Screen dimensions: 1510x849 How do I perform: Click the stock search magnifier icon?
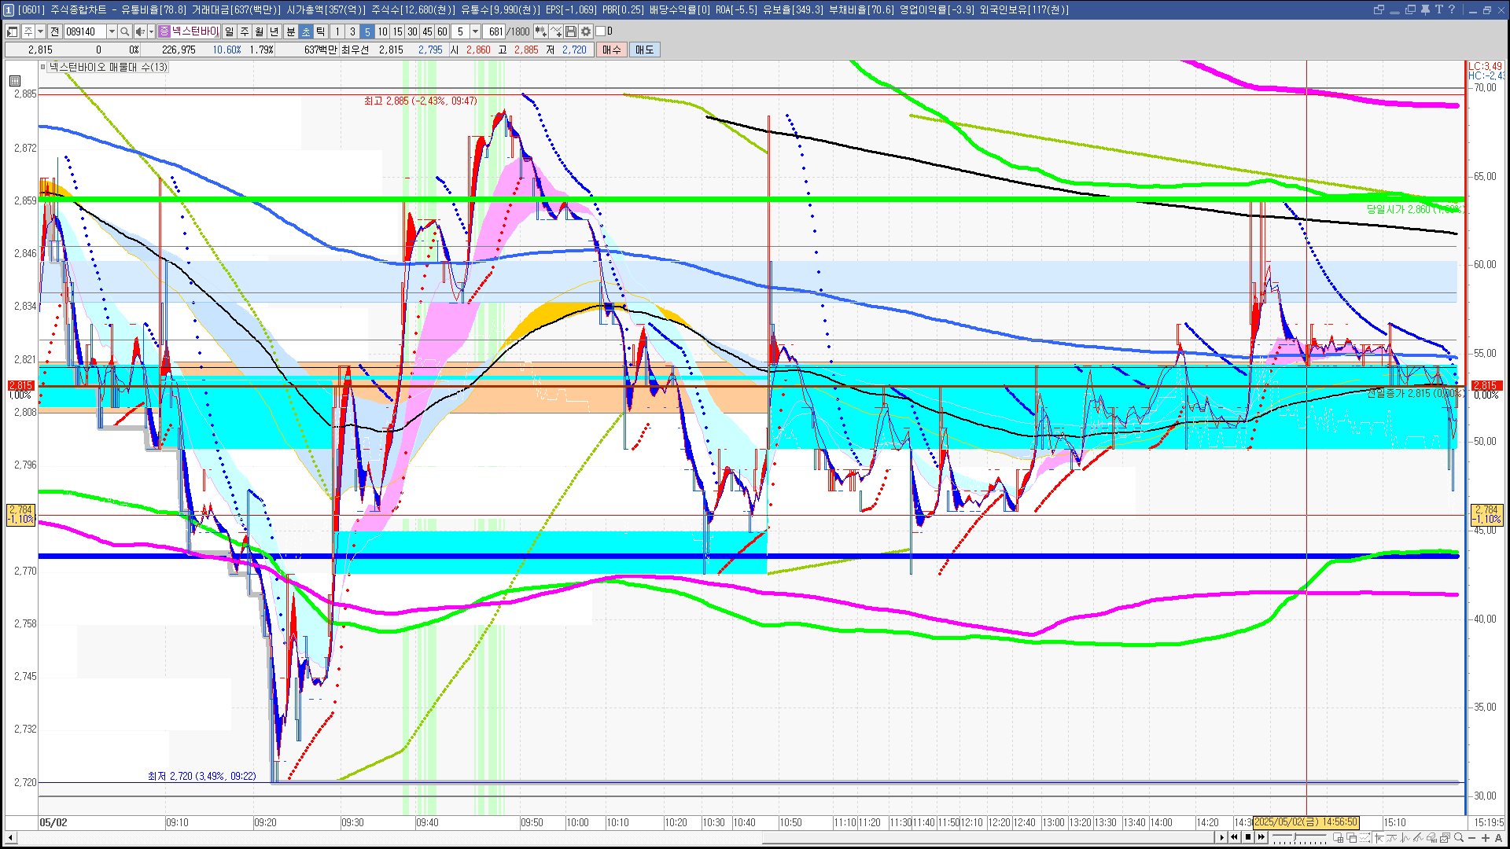125,31
